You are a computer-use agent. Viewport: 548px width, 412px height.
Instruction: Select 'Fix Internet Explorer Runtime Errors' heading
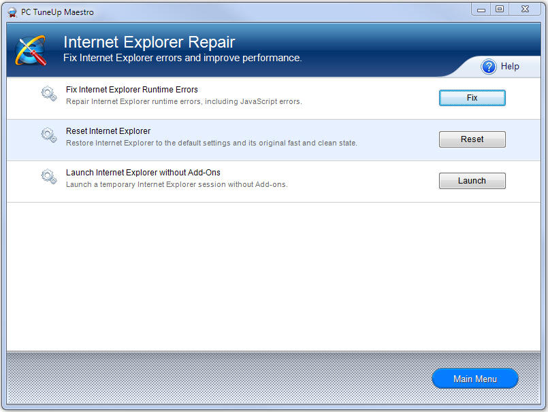click(132, 90)
